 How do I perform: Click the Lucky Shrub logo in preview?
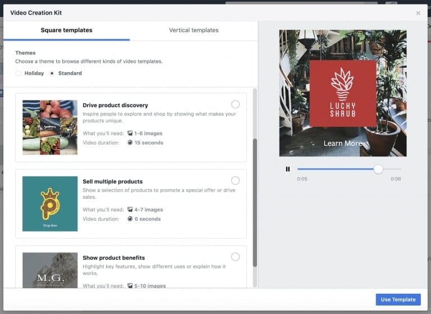[x=343, y=93]
